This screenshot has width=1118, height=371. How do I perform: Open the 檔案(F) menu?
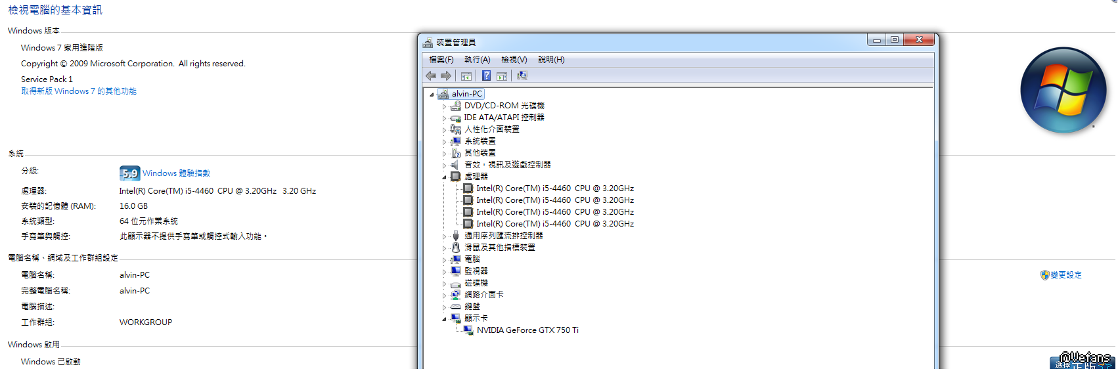(x=441, y=60)
